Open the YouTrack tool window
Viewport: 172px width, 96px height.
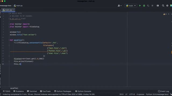[45, 91]
